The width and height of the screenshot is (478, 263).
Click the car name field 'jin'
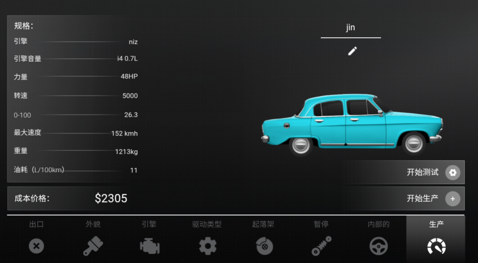coord(350,28)
